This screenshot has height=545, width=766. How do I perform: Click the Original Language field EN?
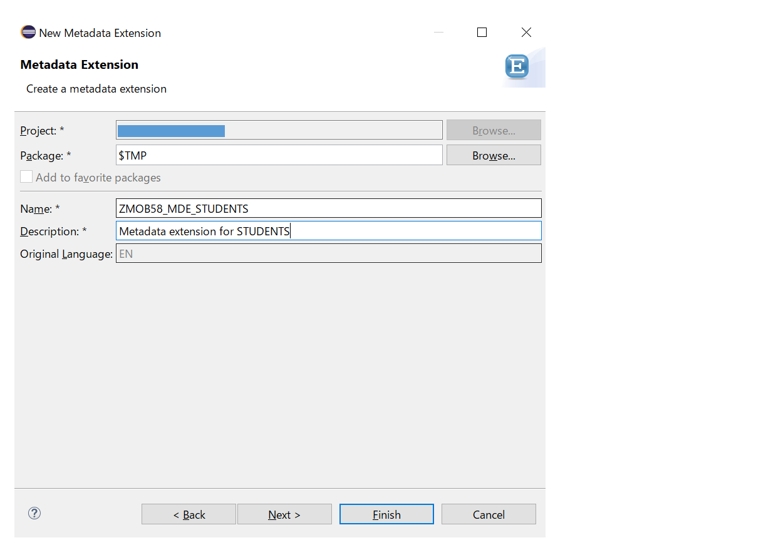pyautogui.click(x=329, y=253)
